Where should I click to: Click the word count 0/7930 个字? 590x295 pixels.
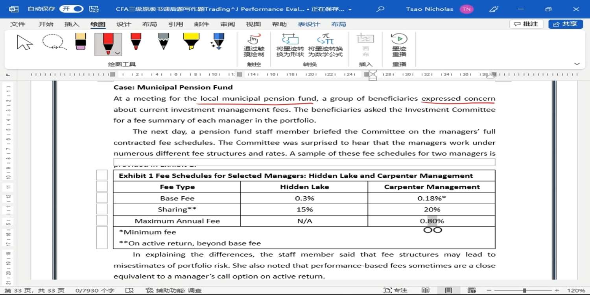pyautogui.click(x=95, y=290)
